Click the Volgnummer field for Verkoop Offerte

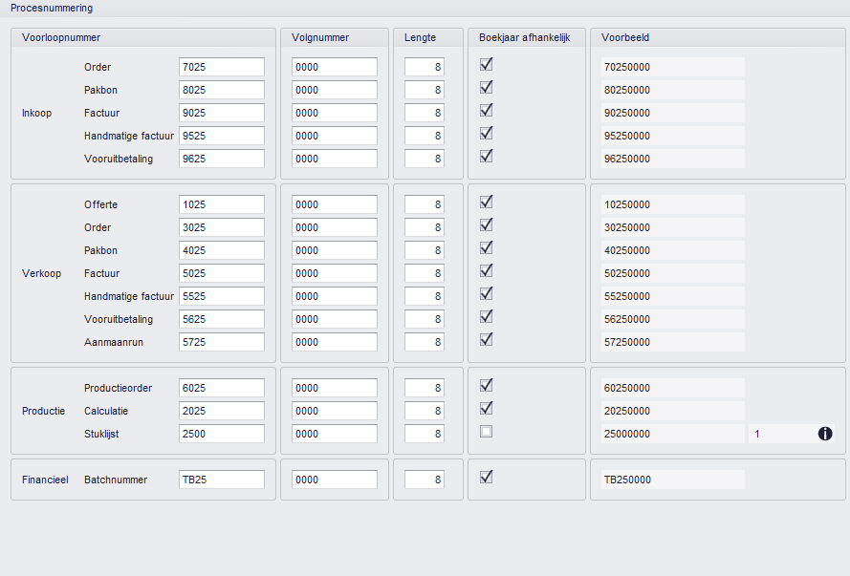(335, 204)
